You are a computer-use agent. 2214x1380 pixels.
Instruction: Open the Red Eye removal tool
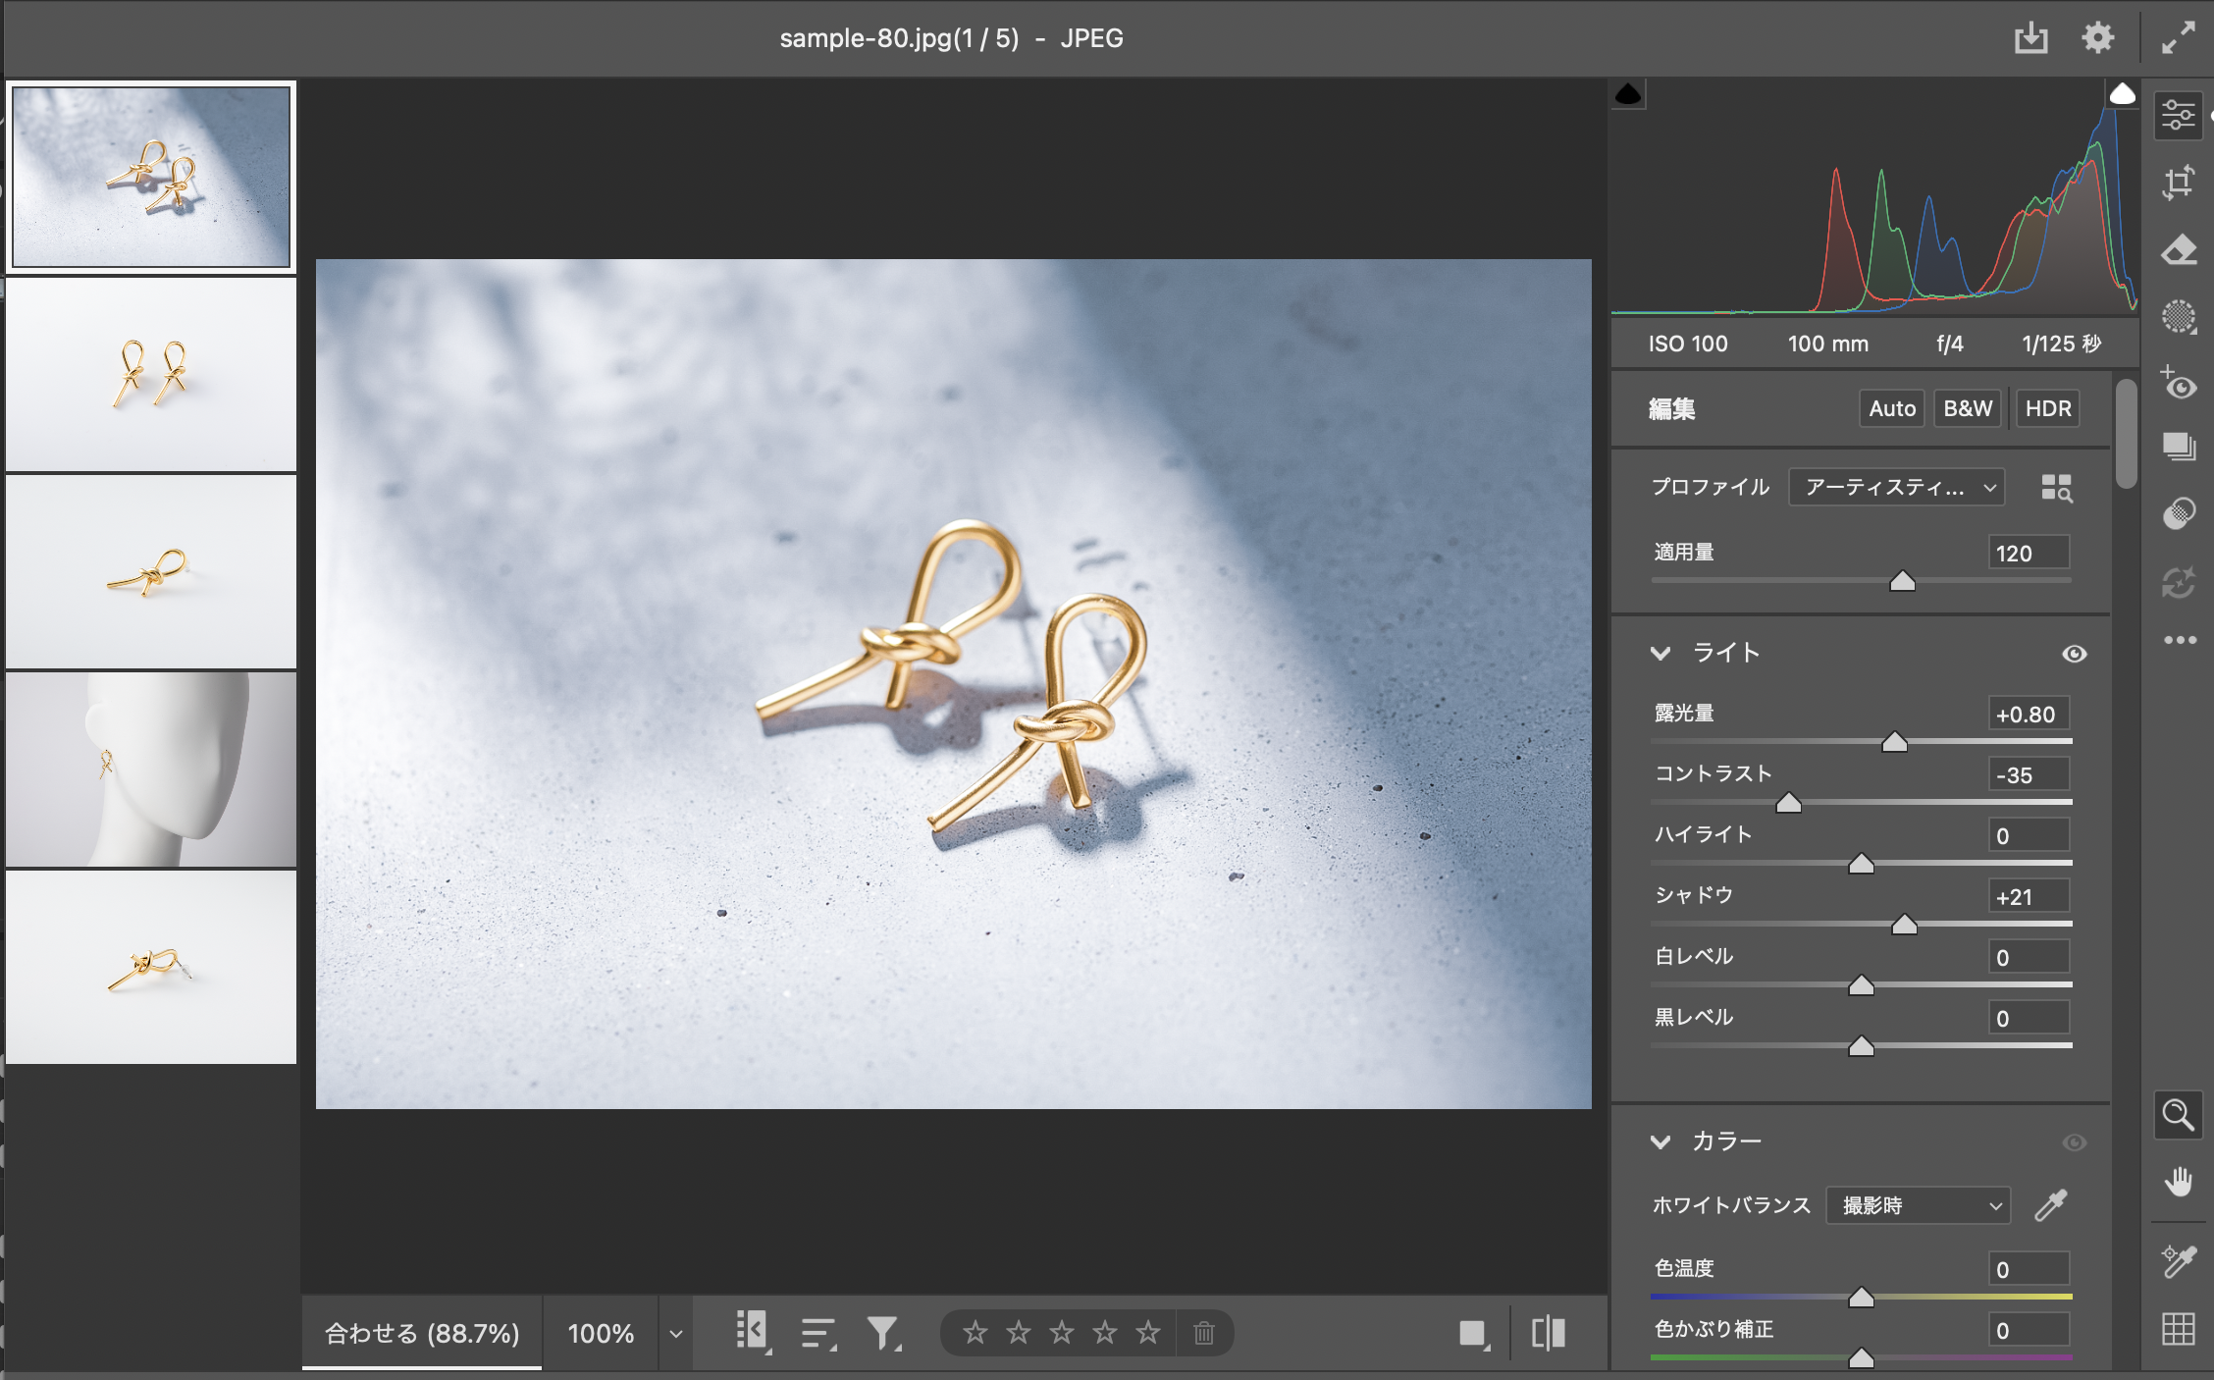pos(2178,383)
